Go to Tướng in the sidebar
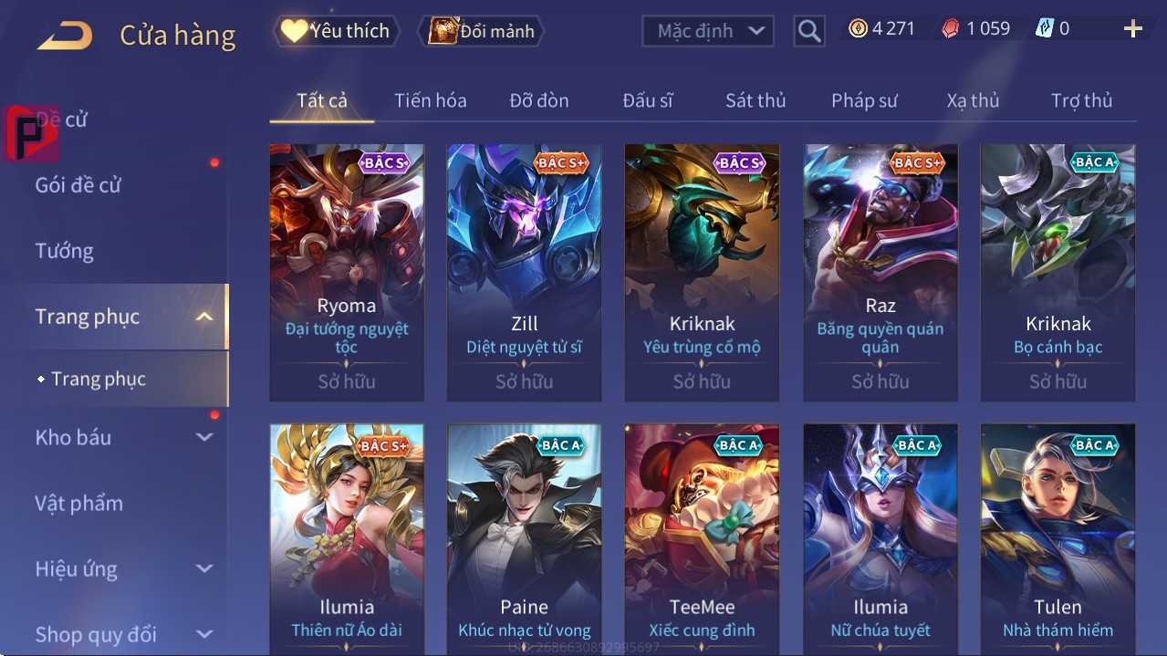1167x656 pixels. tap(64, 251)
